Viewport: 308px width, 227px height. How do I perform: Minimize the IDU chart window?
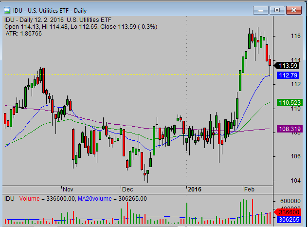[261, 10]
